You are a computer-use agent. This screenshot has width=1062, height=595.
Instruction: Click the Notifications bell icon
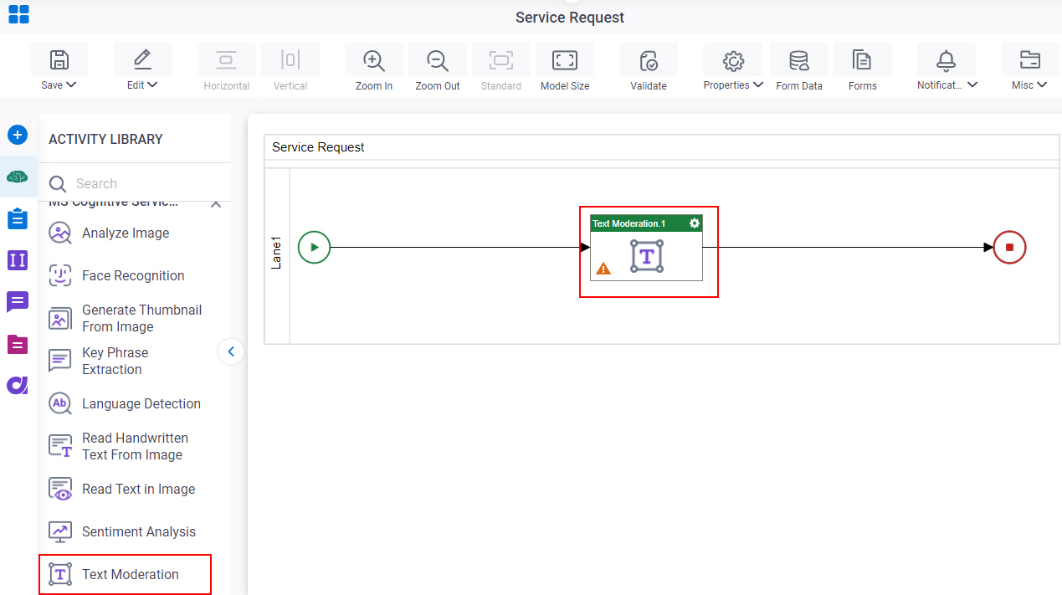tap(946, 60)
